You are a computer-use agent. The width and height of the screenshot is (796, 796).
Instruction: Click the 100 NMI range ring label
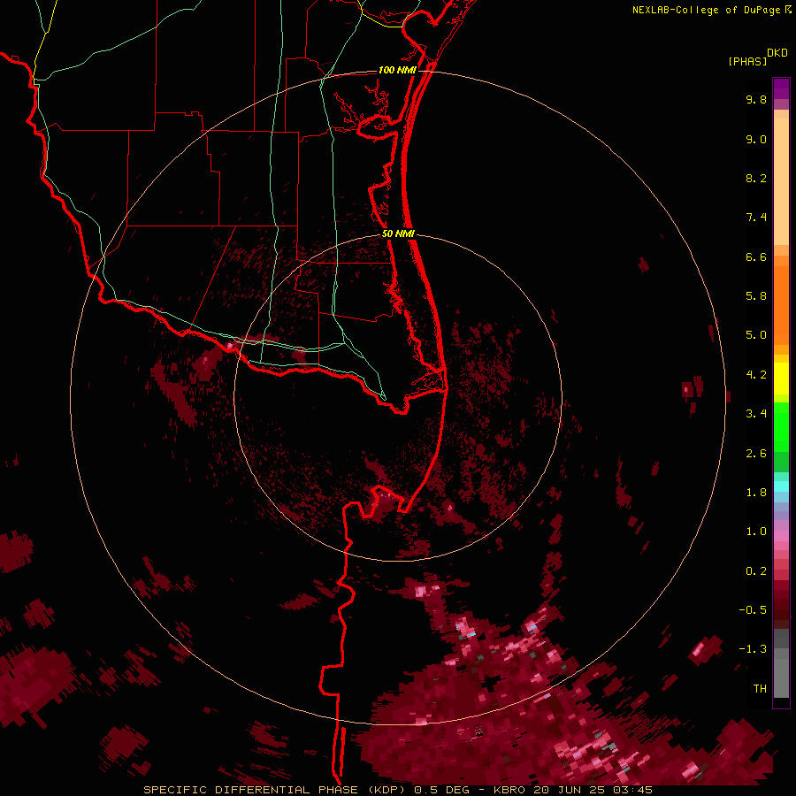[x=397, y=70]
